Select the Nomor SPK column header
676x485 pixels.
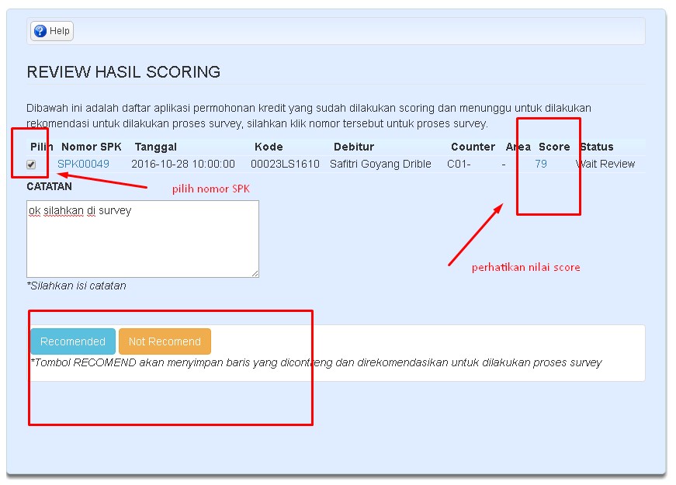point(91,147)
